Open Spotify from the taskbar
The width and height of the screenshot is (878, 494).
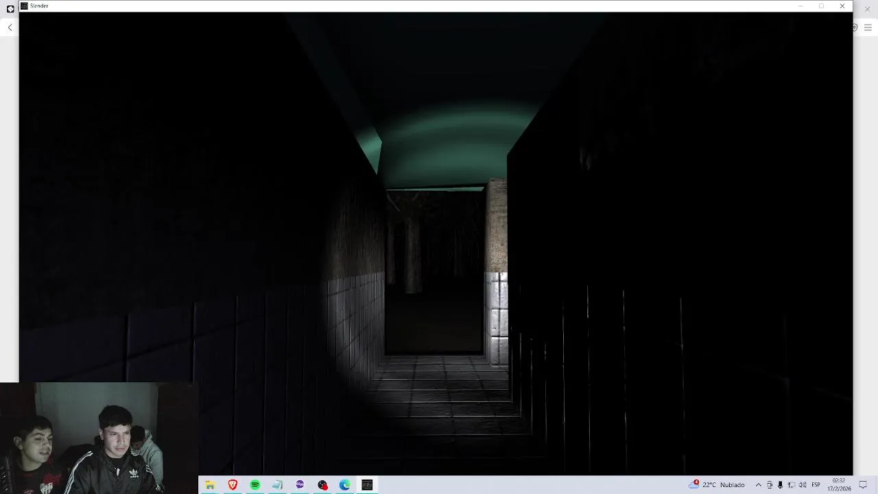click(255, 485)
